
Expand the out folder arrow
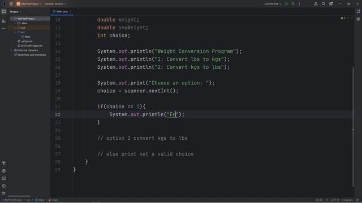tap(15, 28)
